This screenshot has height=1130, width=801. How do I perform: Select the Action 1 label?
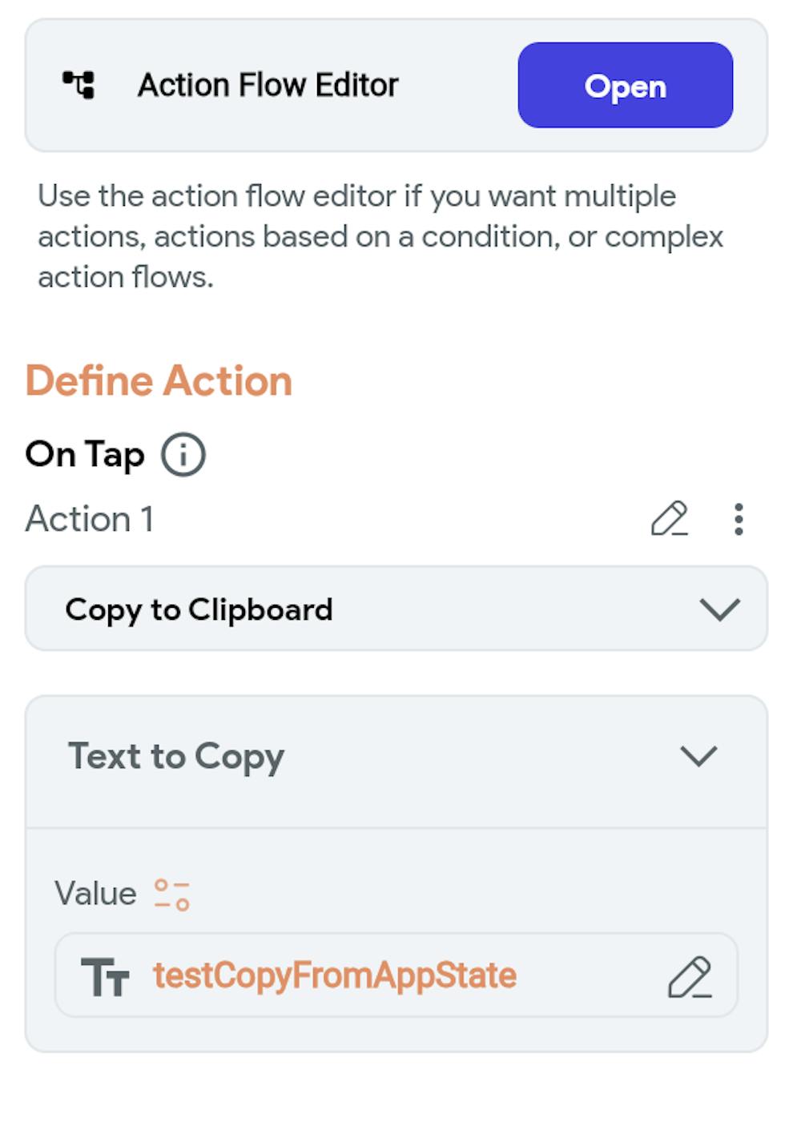pyautogui.click(x=89, y=519)
